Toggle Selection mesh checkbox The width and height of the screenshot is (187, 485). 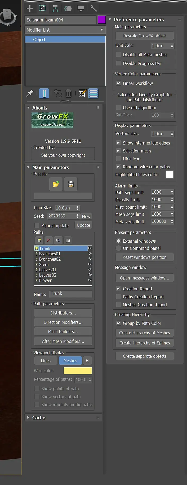pos(119,151)
